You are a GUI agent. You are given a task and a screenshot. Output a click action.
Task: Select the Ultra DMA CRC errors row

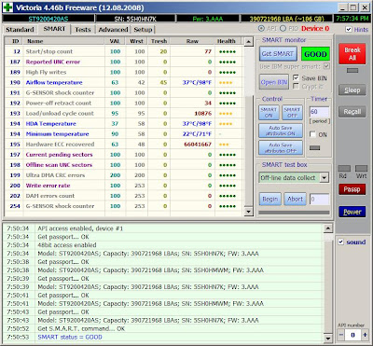124,175
